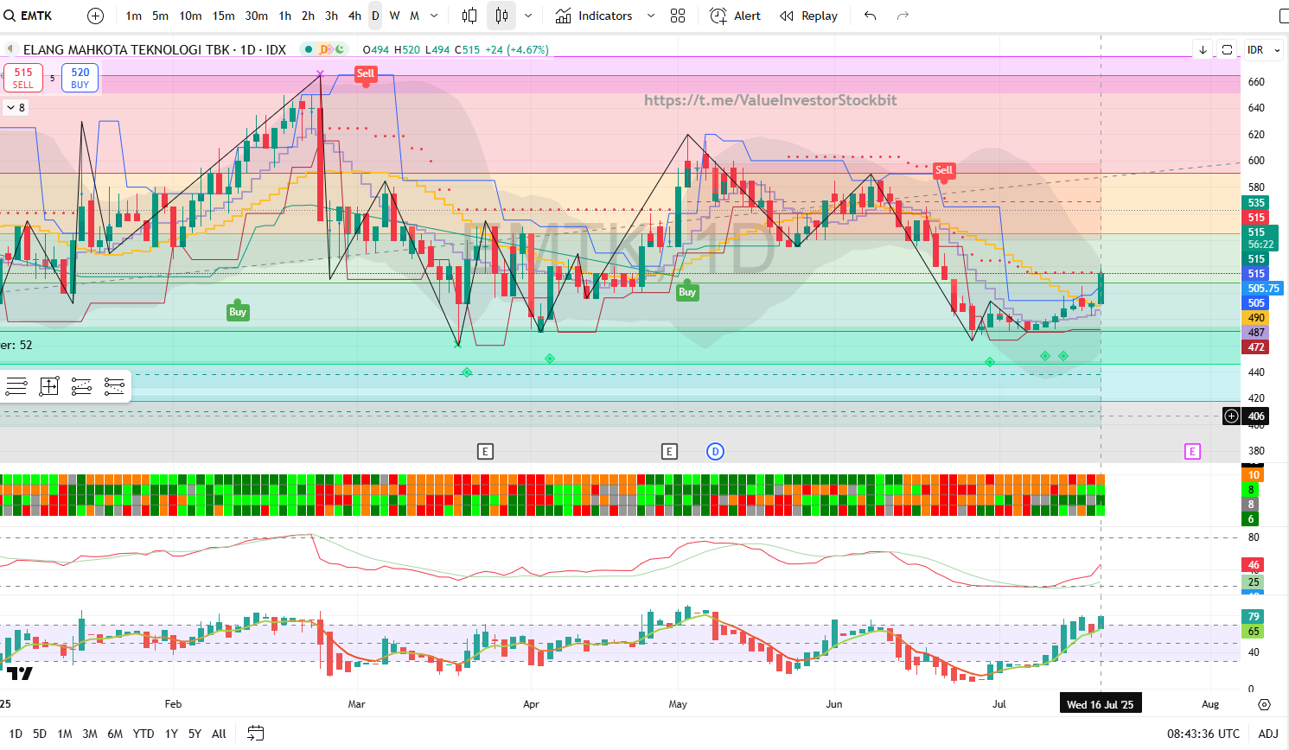1289x750 pixels.
Task: Click the red Sell signal label near 660
Action: point(366,73)
